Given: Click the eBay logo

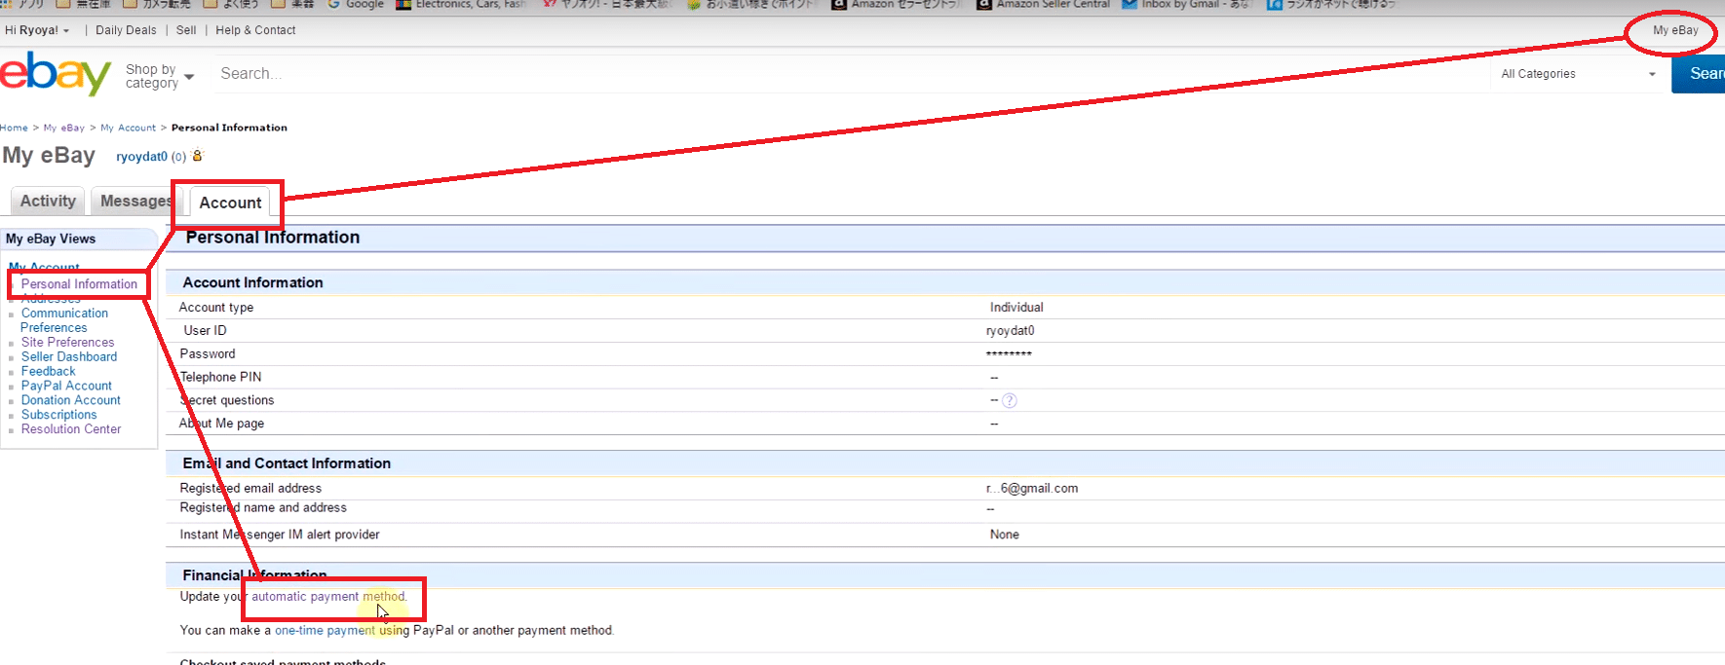Looking at the screenshot, I should click(56, 73).
